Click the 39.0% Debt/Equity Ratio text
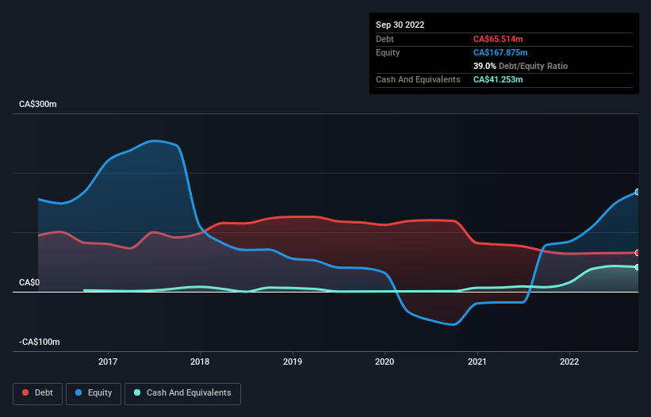The image size is (651, 417). 521,66
